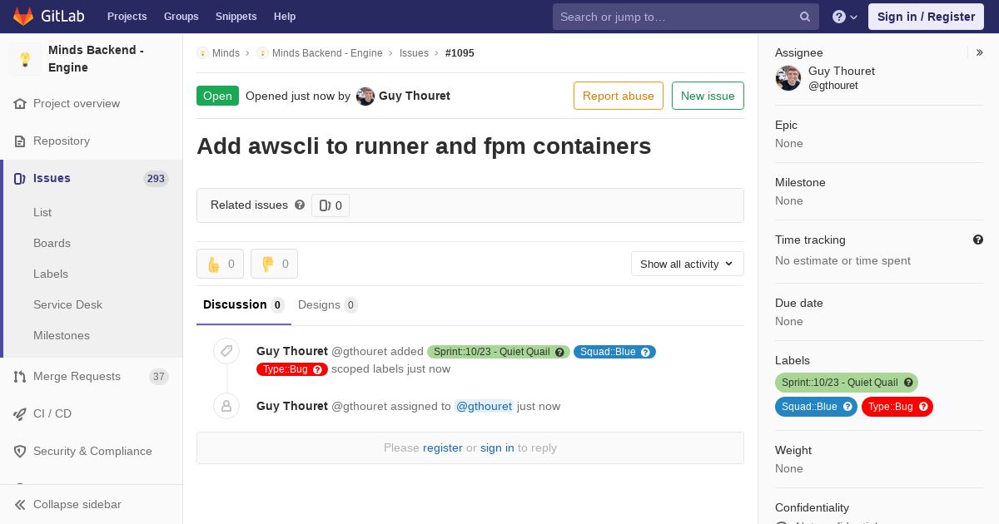This screenshot has height=524, width=999.
Task: Open Labels in the sidebar
Action: 51,274
